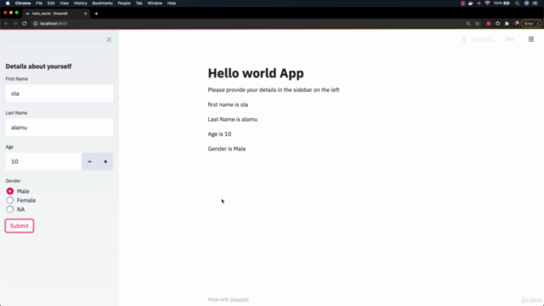
Task: Click into the Age number field
Action: click(43, 161)
